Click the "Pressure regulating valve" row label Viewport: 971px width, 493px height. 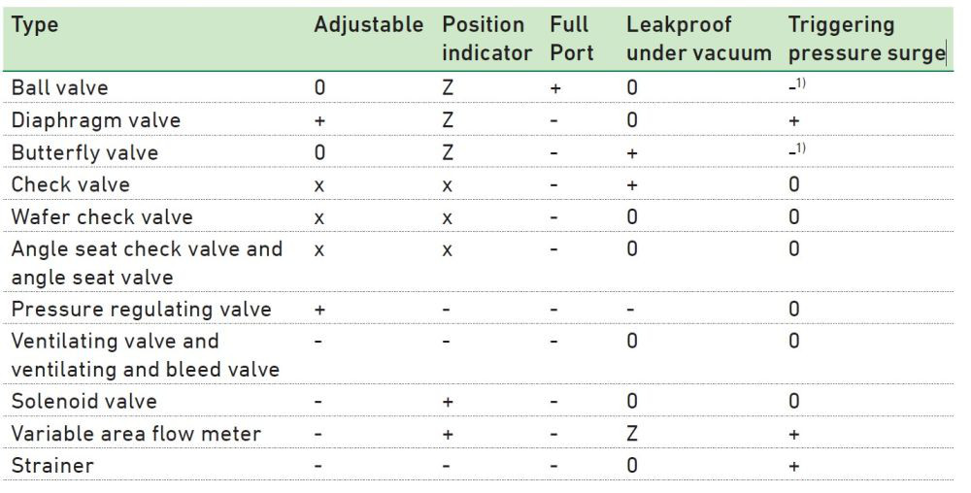141,309
